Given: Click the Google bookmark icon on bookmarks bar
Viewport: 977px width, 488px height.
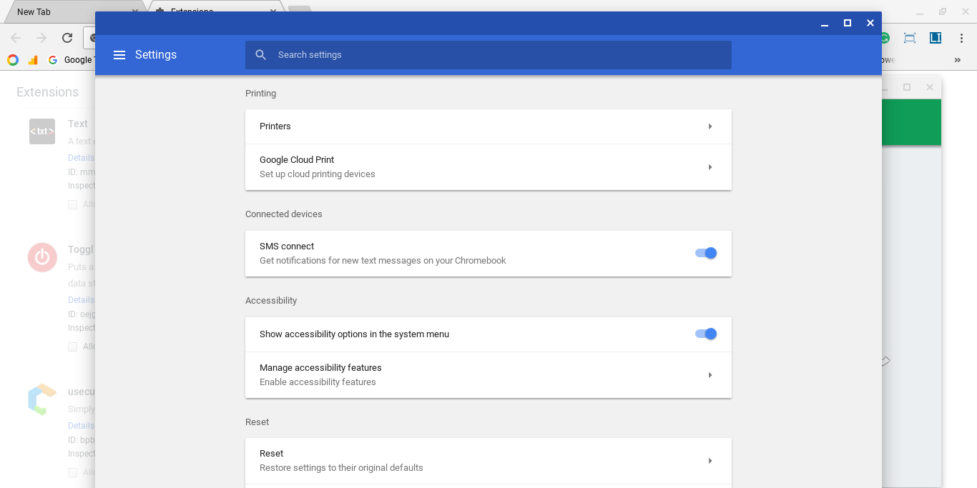Looking at the screenshot, I should [x=52, y=60].
